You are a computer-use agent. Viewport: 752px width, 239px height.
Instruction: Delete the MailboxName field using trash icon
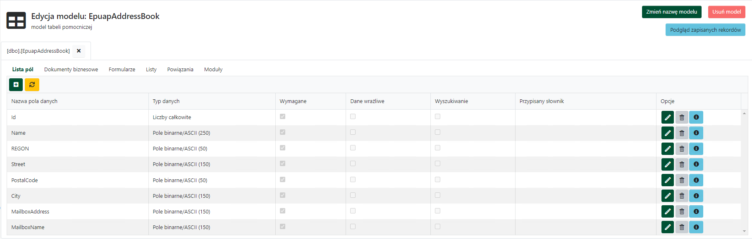pyautogui.click(x=682, y=227)
